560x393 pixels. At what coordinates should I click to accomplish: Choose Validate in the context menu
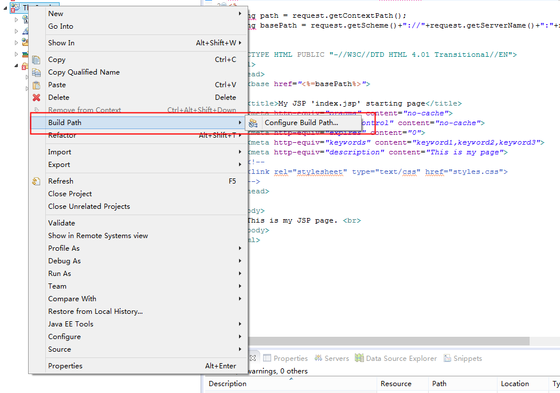[61, 223]
